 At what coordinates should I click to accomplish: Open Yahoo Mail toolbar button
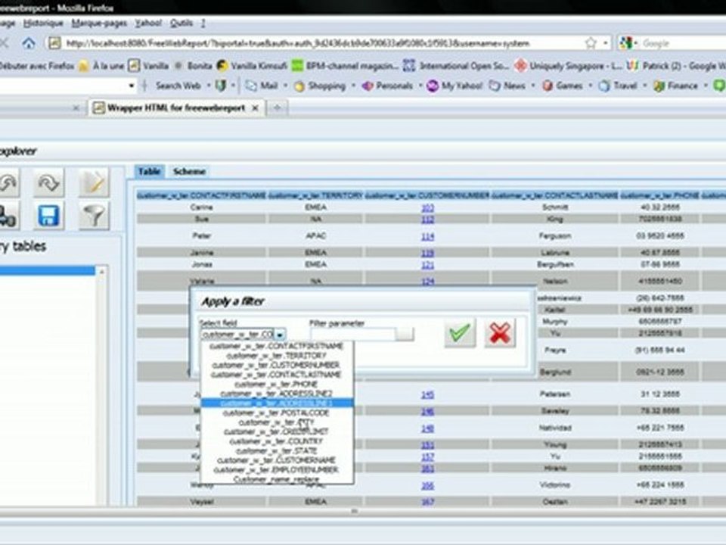point(262,86)
